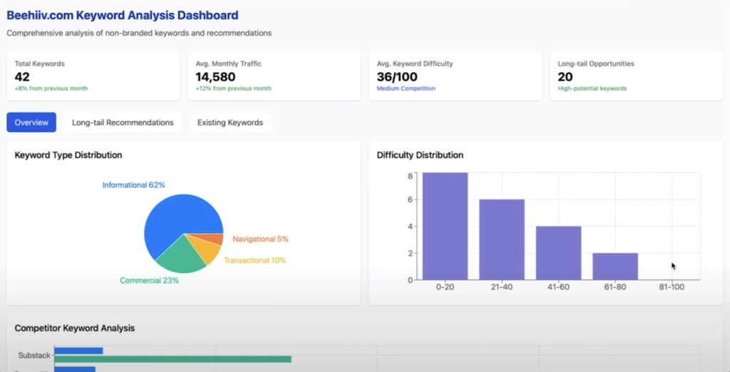730x372 pixels.
Task: Select the 41-60 difficulty bar
Action: click(559, 253)
